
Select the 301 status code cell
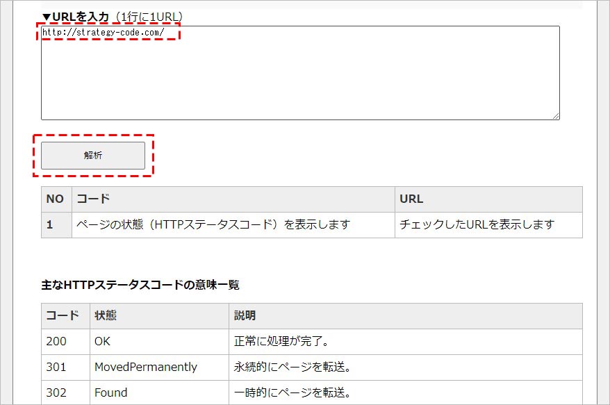pos(56,367)
